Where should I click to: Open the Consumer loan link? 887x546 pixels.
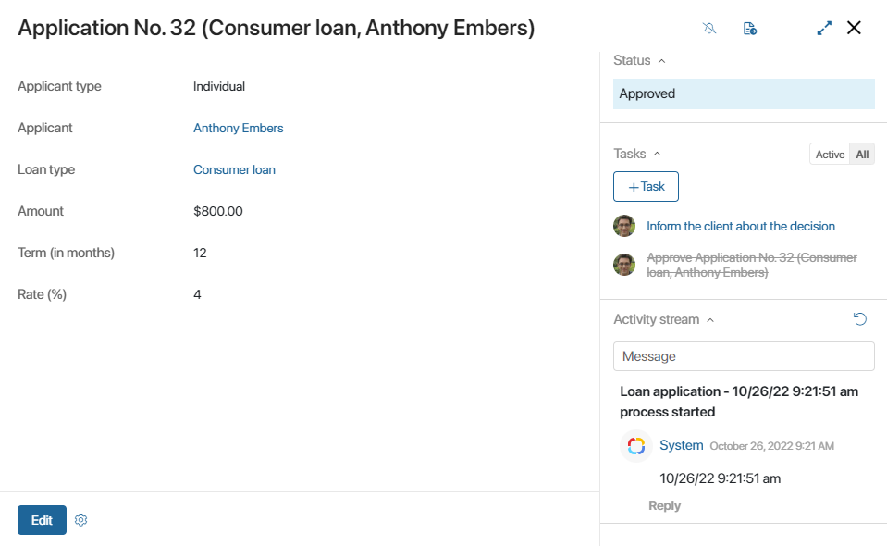[x=234, y=169]
